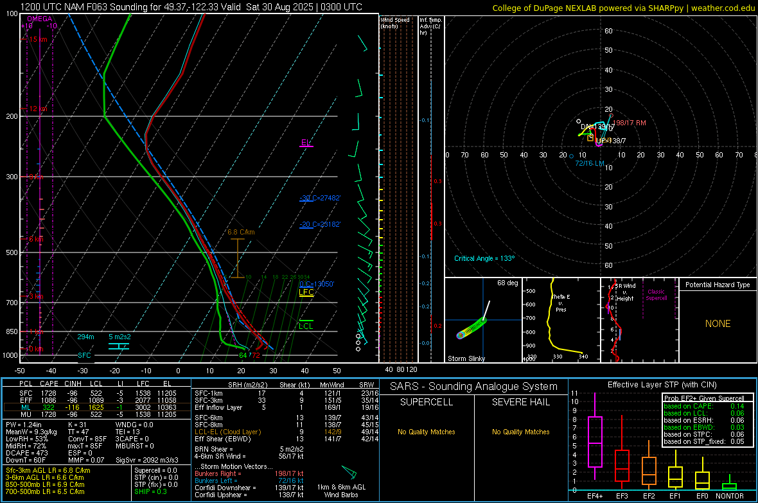Click 'Bunkers Right = 198/17 kt'

[249, 473]
